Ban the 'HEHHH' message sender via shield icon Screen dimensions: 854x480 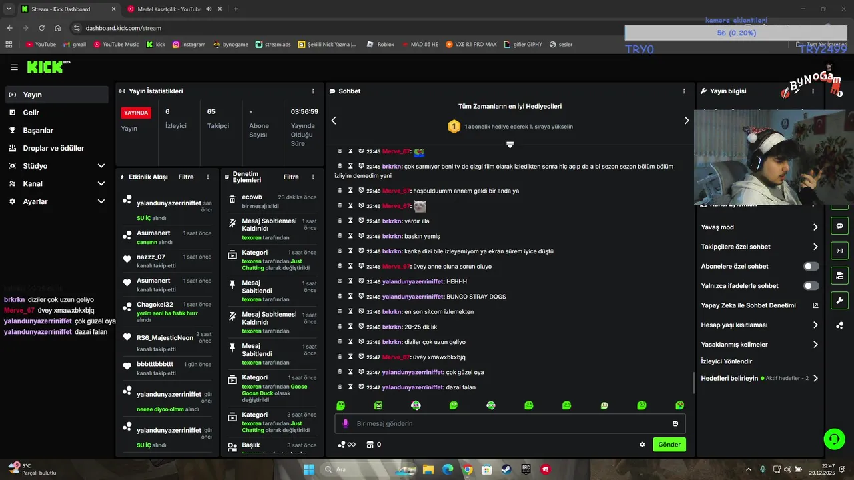tap(361, 281)
